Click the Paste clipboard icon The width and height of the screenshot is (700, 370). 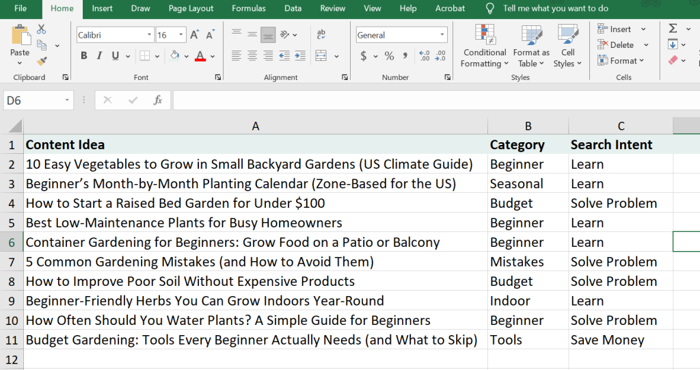point(21,36)
